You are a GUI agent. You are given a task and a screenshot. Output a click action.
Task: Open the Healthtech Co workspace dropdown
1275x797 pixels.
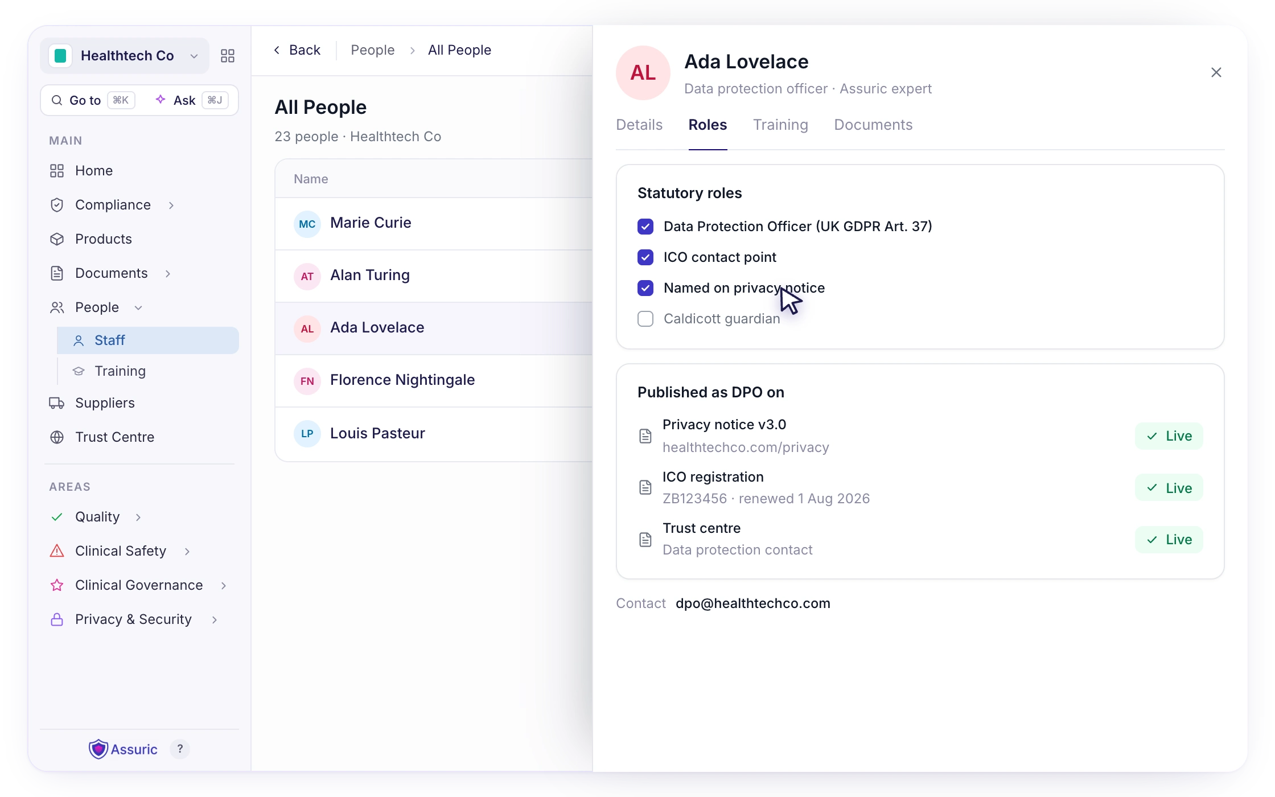tap(125, 56)
